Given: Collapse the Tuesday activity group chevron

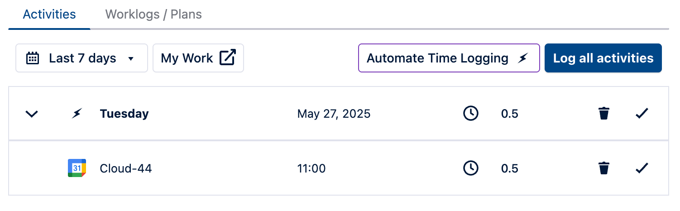Looking at the screenshot, I should click(31, 114).
